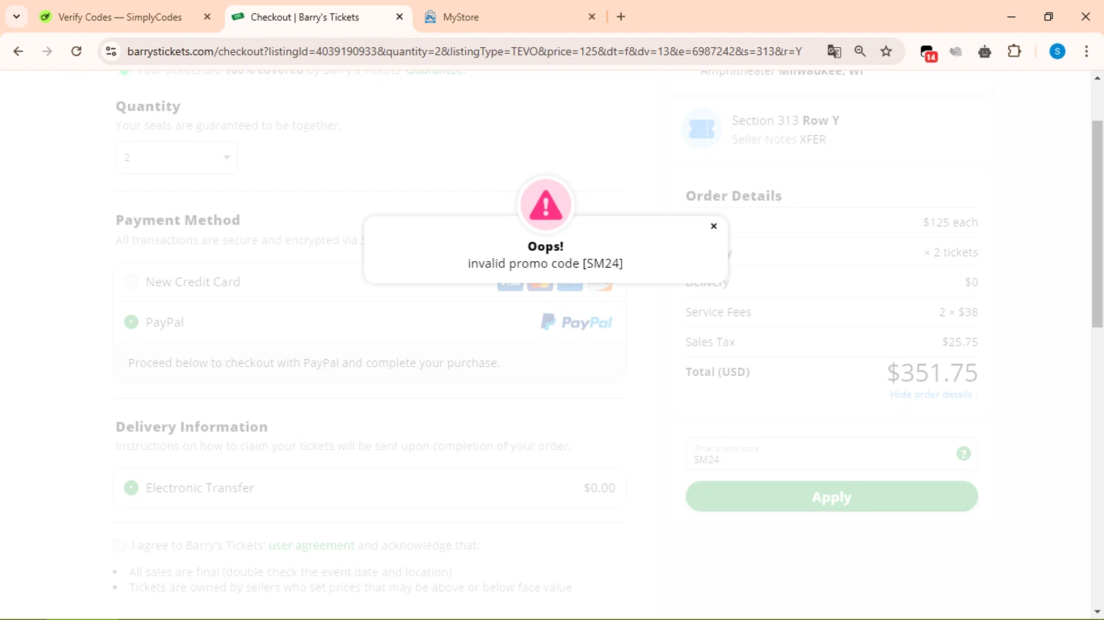
Task: Click the scrollbar up arrow
Action: click(x=1097, y=77)
